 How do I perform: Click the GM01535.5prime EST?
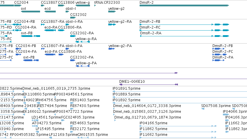click(83, 138)
